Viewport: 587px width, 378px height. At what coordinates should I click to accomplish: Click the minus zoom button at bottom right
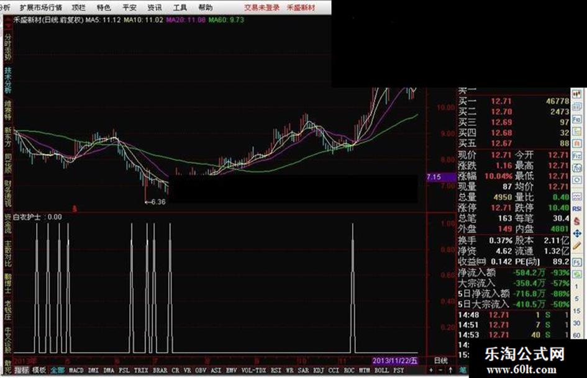click(440, 370)
